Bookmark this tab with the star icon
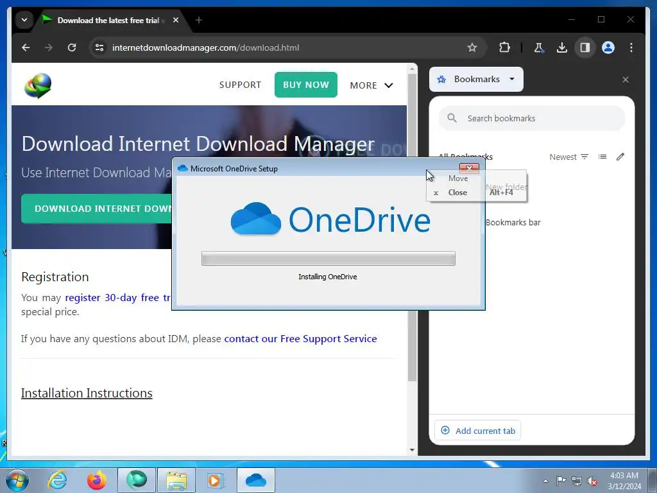The image size is (657, 493). [x=472, y=48]
